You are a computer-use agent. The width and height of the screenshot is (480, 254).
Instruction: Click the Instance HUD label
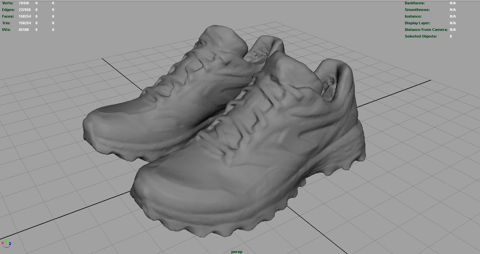[x=413, y=16]
